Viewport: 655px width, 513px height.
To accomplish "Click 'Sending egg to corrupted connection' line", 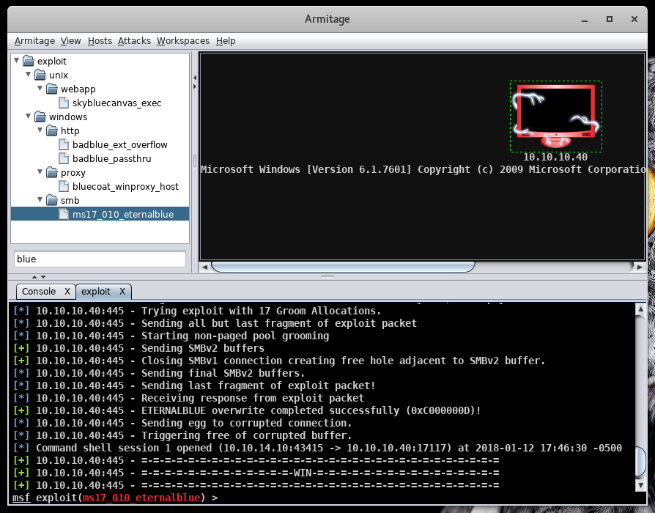I will click(182, 423).
